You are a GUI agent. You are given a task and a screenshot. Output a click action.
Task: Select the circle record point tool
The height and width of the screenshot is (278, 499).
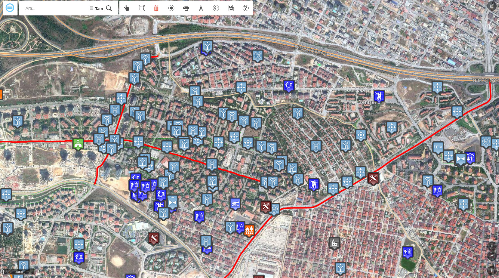tap(171, 8)
